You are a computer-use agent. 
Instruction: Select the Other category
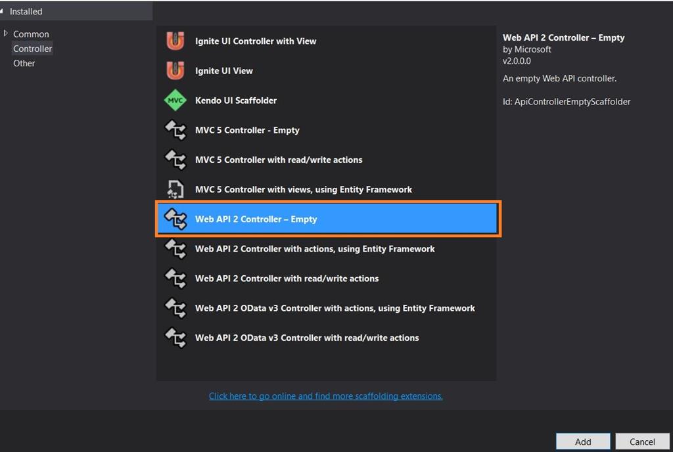24,63
